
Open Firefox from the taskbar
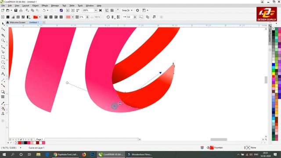coord(84,154)
